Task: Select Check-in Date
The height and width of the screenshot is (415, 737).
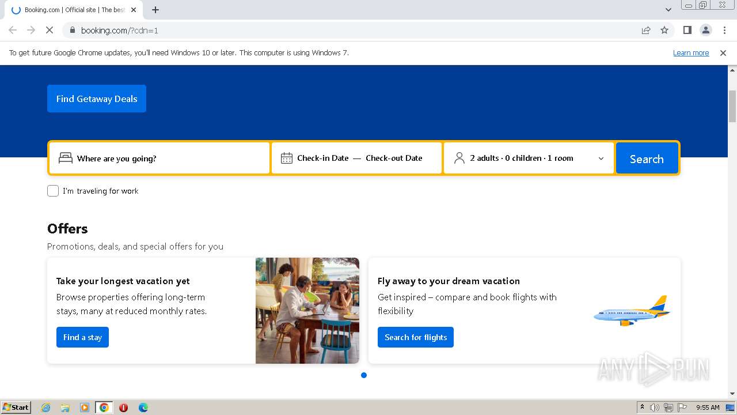Action: coord(322,158)
